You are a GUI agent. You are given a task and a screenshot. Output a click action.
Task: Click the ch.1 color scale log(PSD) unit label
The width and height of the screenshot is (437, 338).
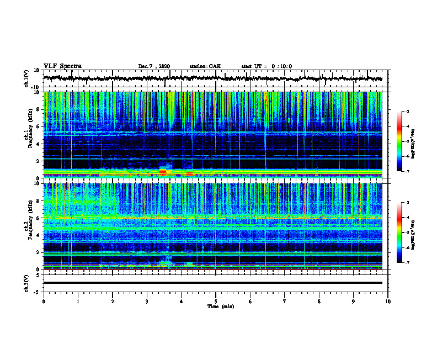[x=413, y=144]
